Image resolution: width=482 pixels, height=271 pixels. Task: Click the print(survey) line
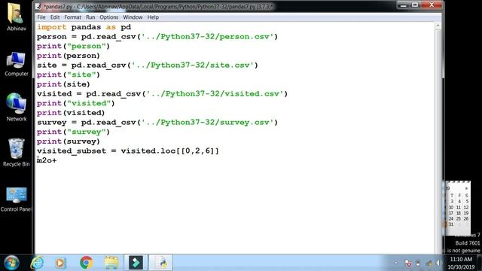(x=69, y=142)
